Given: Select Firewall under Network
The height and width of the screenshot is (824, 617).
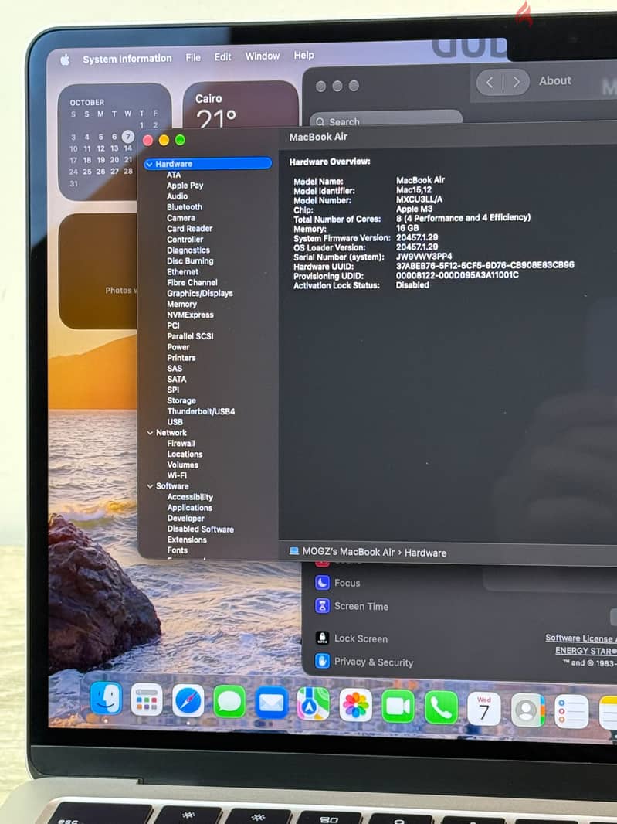Looking at the screenshot, I should coord(181,444).
